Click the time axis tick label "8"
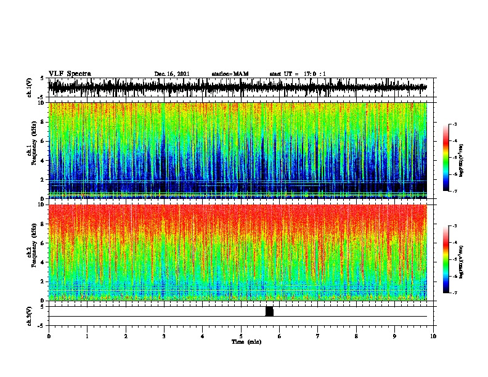Viewport: 488px width, 377px height. tap(356, 336)
